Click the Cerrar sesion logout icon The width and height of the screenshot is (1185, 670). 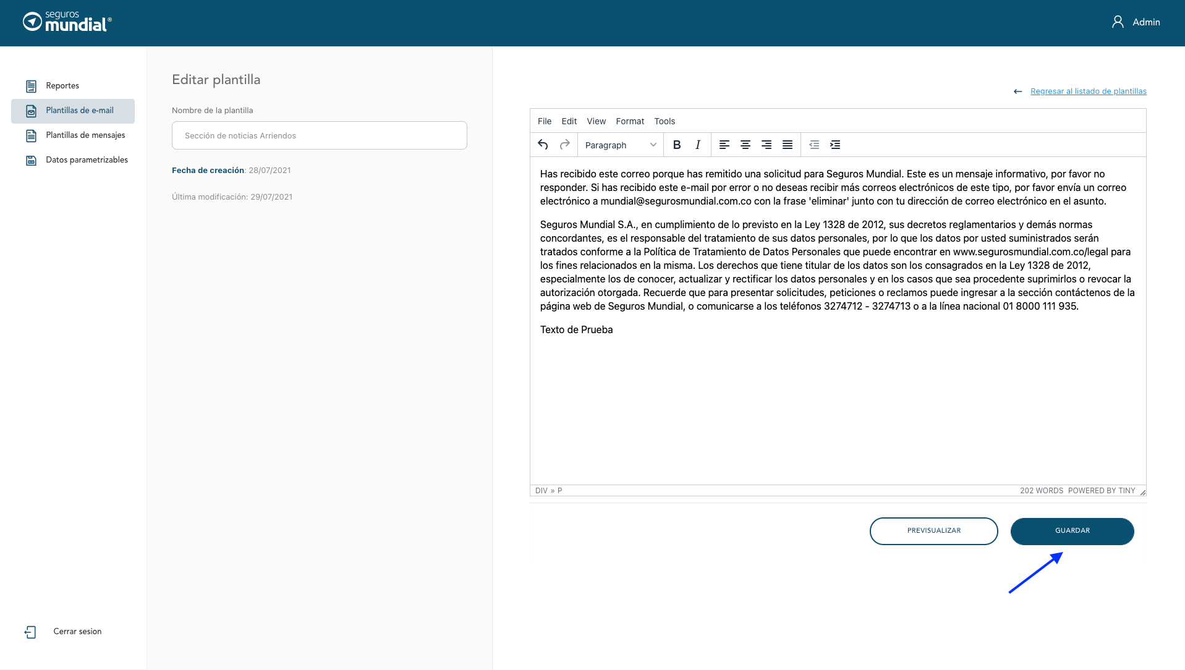pos(30,632)
